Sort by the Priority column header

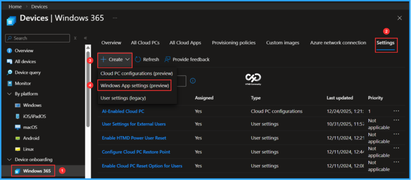(x=375, y=98)
